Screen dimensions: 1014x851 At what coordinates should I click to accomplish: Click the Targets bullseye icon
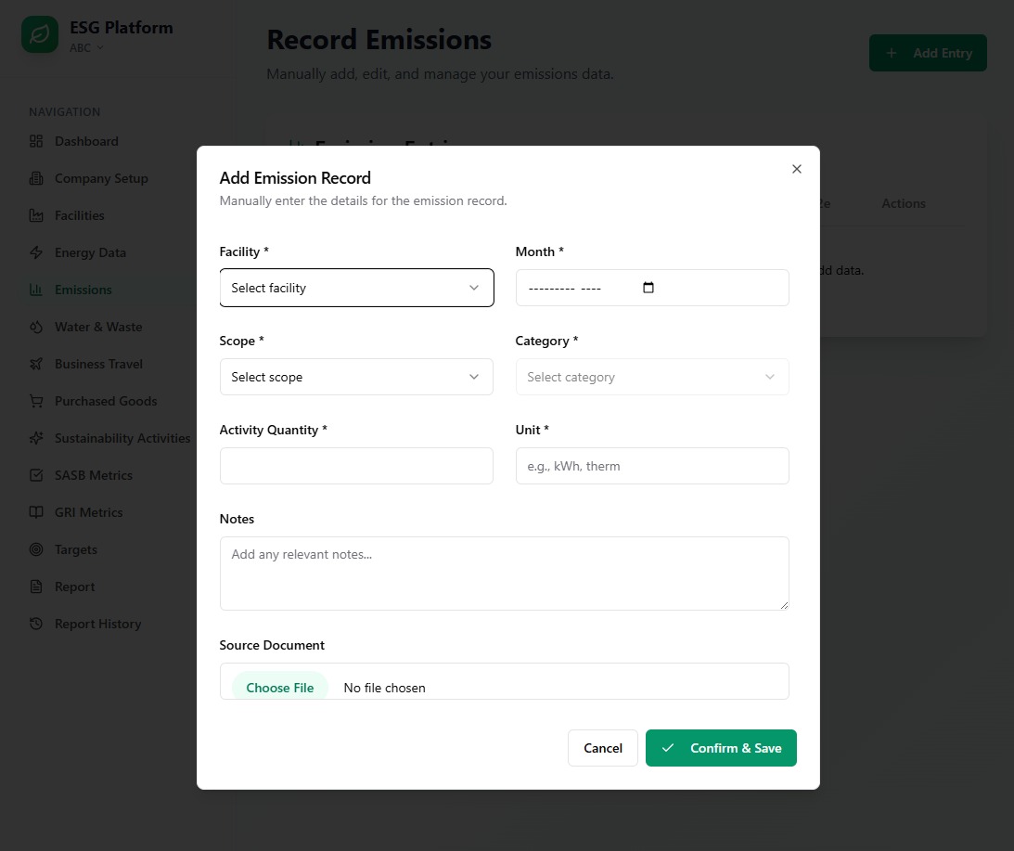(36, 549)
